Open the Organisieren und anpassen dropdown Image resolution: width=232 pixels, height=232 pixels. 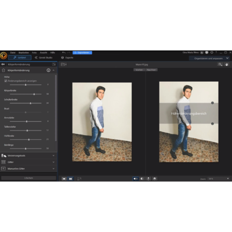point(209,58)
